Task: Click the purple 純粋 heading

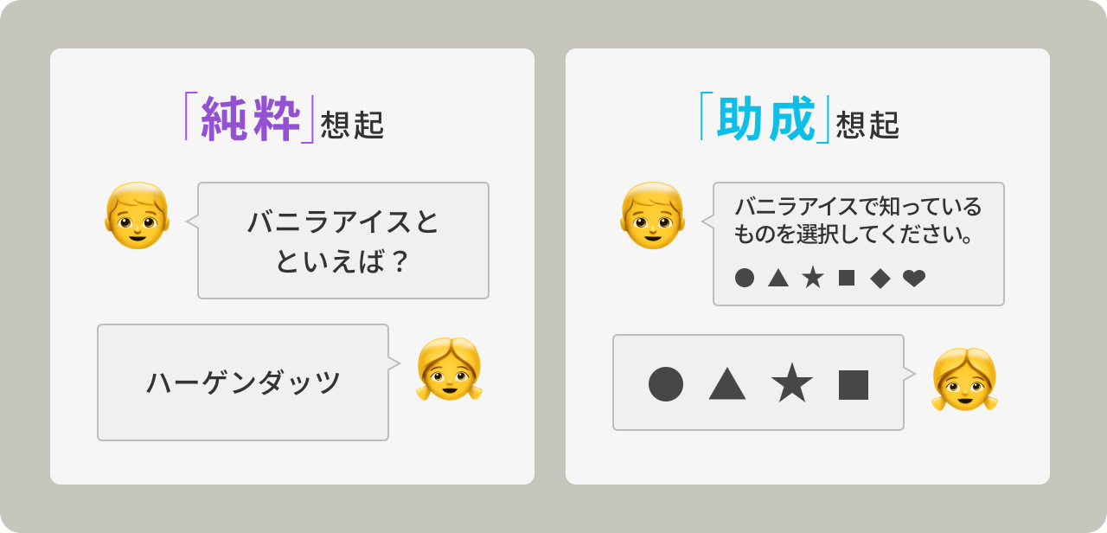Action: 251,119
